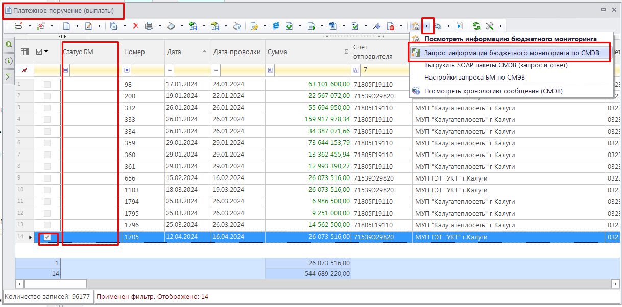Image resolution: width=622 pixels, height=307 pixels.
Task: Click the left arrow of horizontal scrollbar
Action: click(20, 284)
